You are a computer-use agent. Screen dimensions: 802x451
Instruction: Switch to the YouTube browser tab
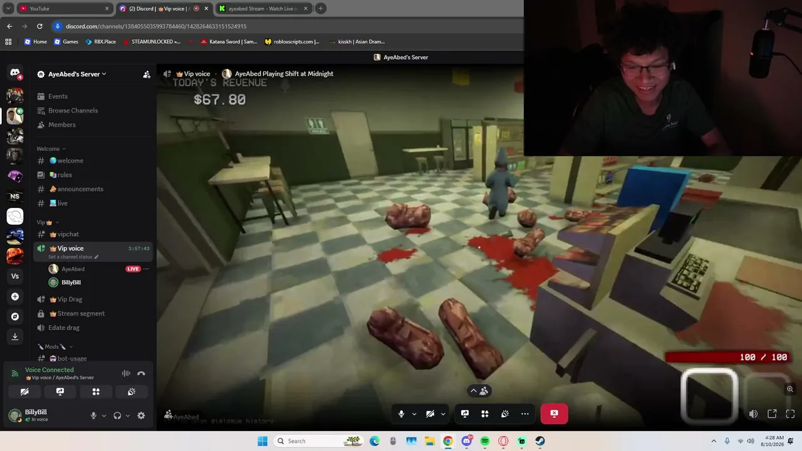[x=65, y=8]
